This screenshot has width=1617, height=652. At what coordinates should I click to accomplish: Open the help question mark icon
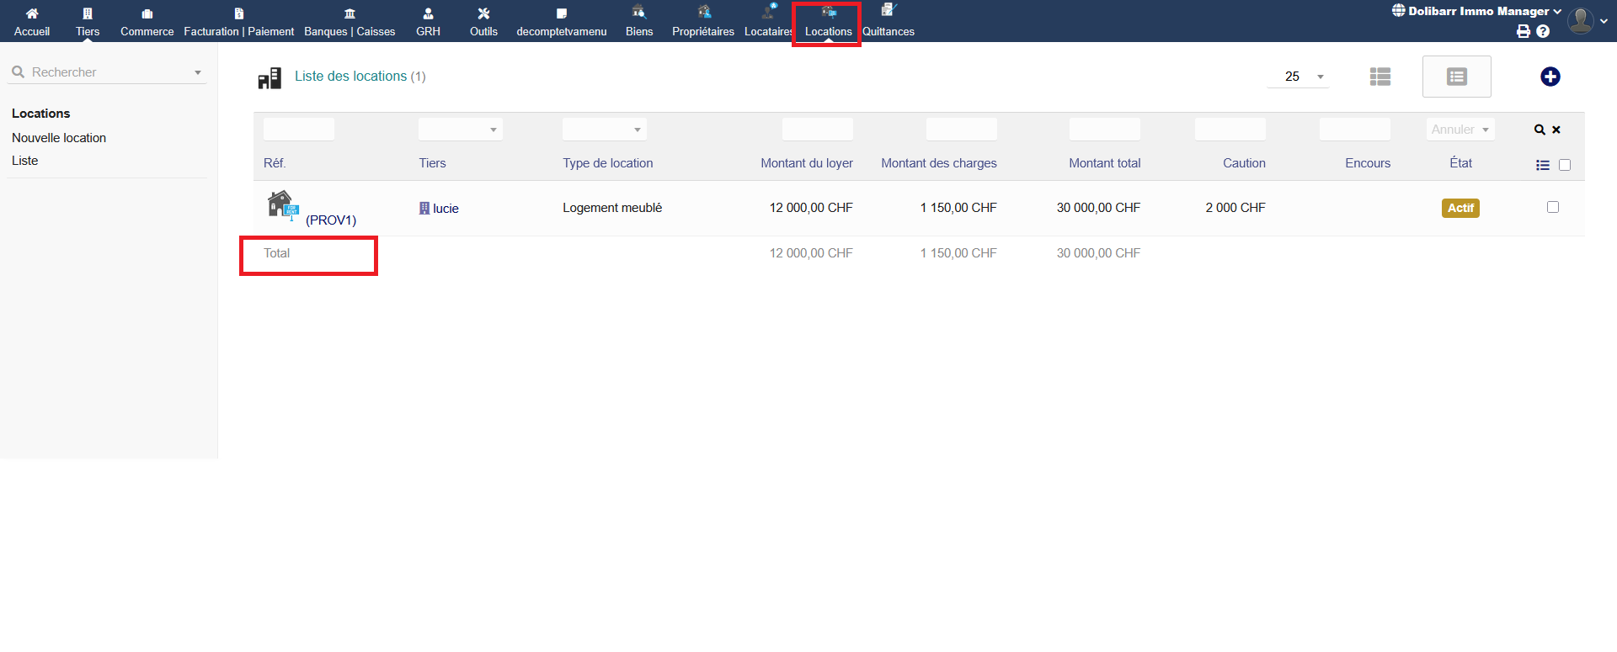click(x=1543, y=31)
